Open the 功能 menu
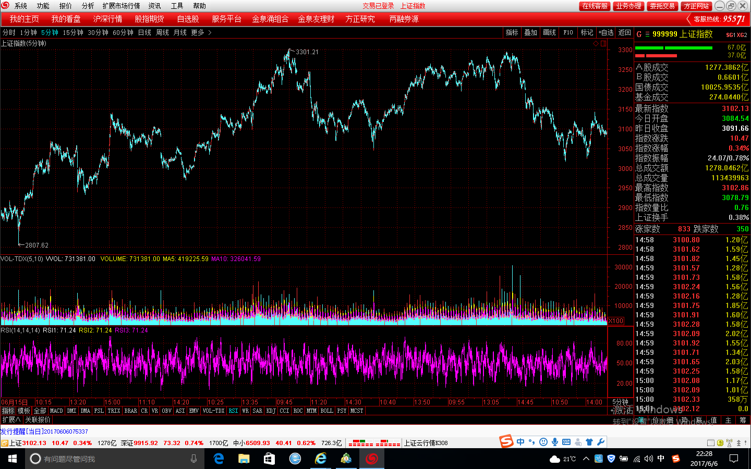 [43, 6]
